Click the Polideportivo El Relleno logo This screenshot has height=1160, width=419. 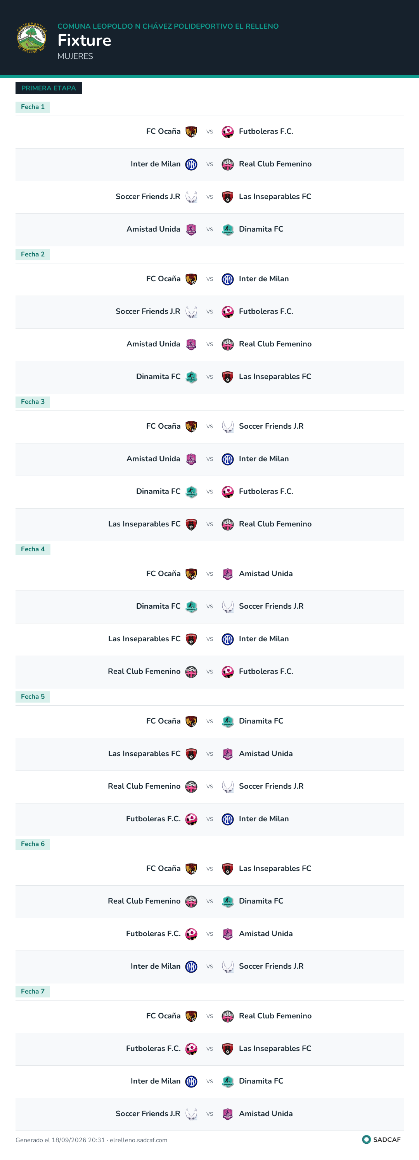click(x=31, y=38)
